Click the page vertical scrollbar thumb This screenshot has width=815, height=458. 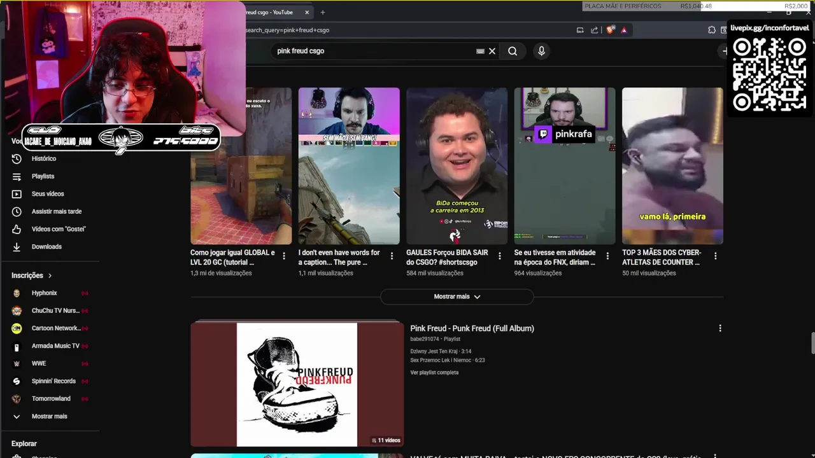tap(812, 343)
